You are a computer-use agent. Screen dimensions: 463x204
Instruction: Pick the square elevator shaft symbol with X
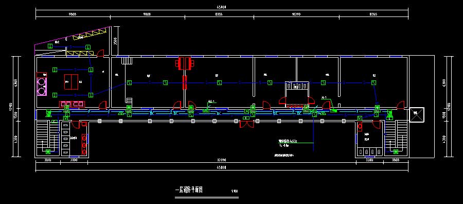tap(417, 114)
